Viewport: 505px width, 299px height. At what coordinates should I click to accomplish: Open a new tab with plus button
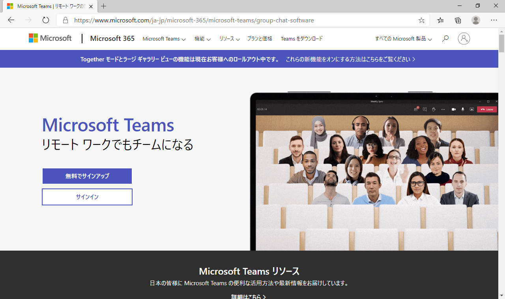pyautogui.click(x=104, y=6)
